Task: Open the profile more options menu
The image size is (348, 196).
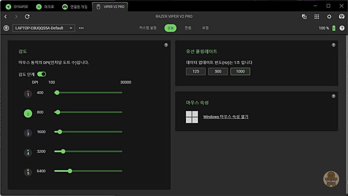Action: click(81, 28)
